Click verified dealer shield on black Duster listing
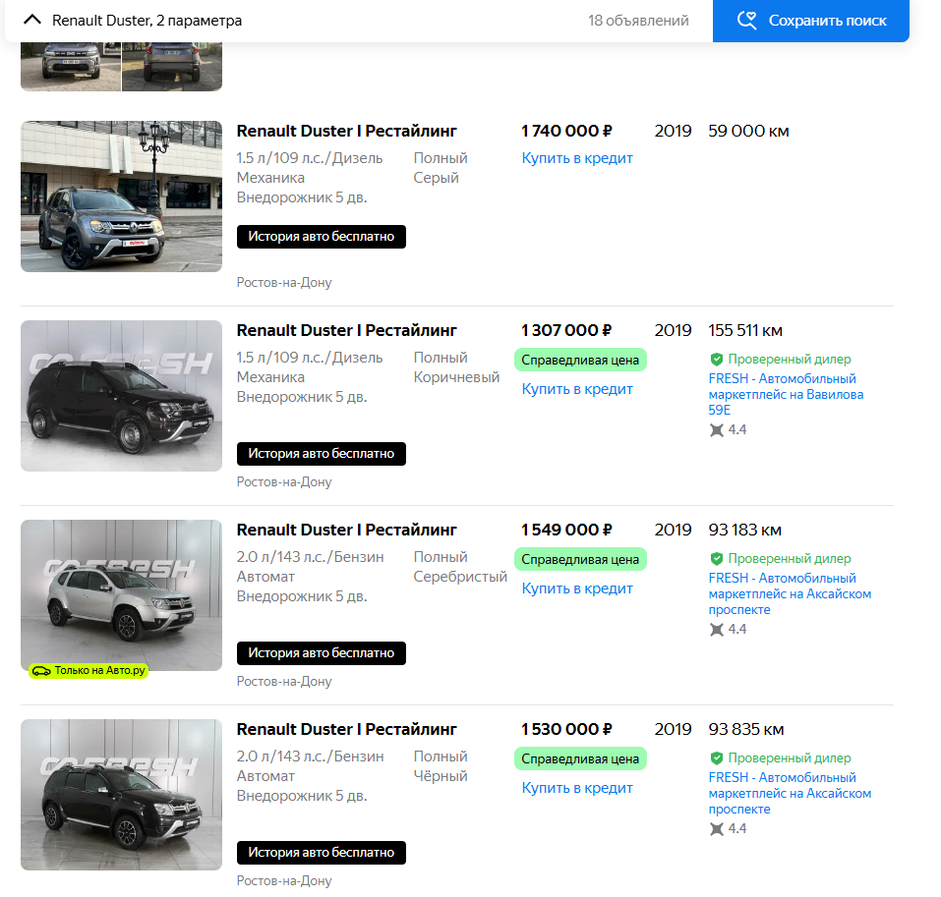The image size is (941, 897). click(717, 758)
